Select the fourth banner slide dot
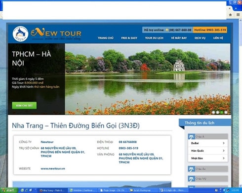The width and height of the screenshot is (242, 193). 226,112
